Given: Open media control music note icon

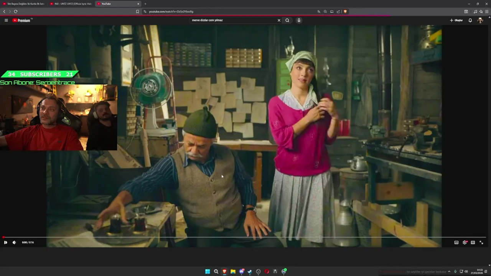Looking at the screenshot, I should click(475, 11).
